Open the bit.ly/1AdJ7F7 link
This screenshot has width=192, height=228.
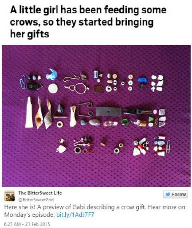[75, 215]
